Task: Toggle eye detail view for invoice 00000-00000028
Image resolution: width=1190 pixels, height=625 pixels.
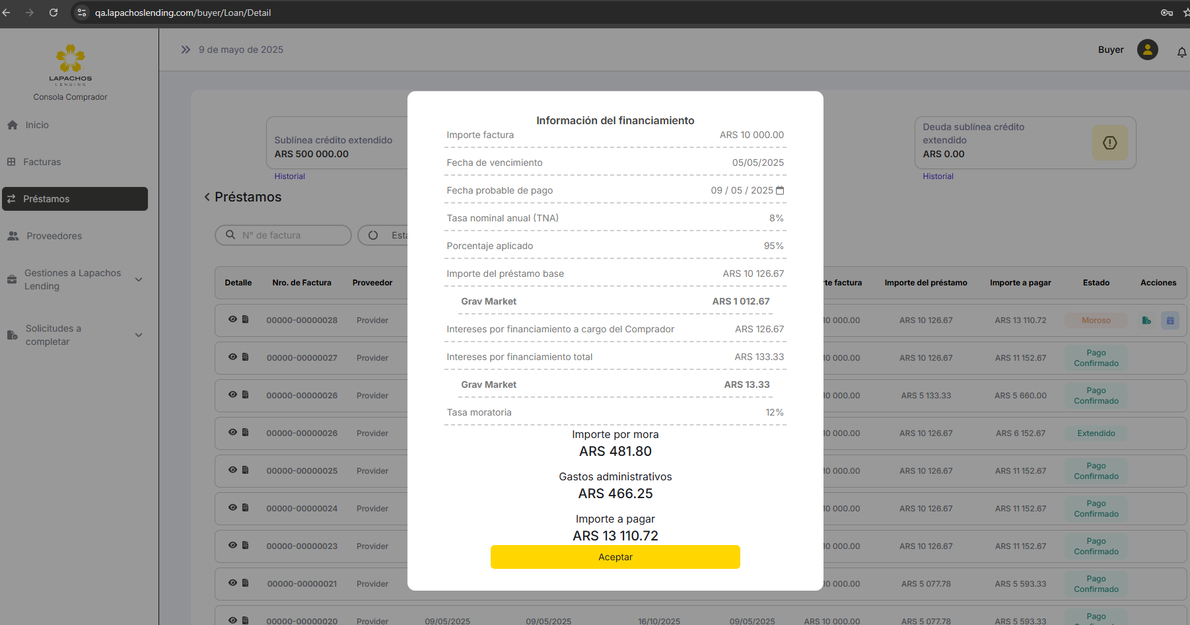Action: tap(232, 319)
